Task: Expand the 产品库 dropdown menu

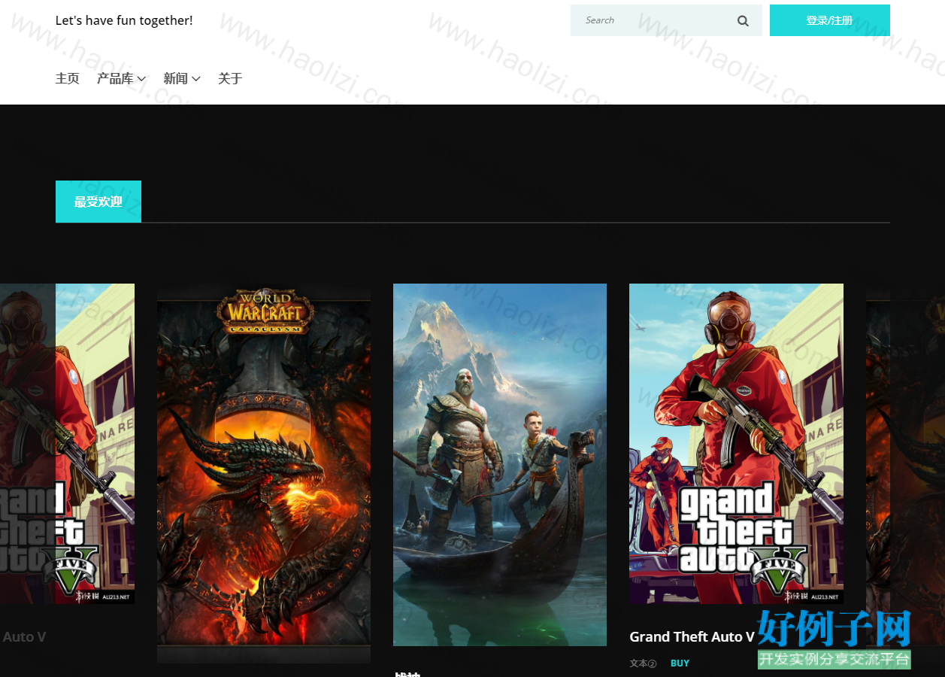Action: [121, 78]
